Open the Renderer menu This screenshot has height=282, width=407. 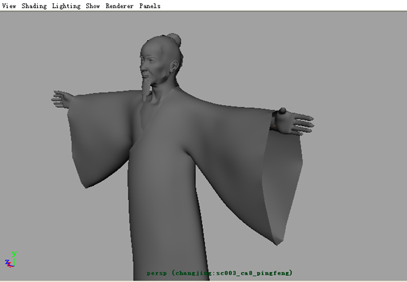click(119, 5)
